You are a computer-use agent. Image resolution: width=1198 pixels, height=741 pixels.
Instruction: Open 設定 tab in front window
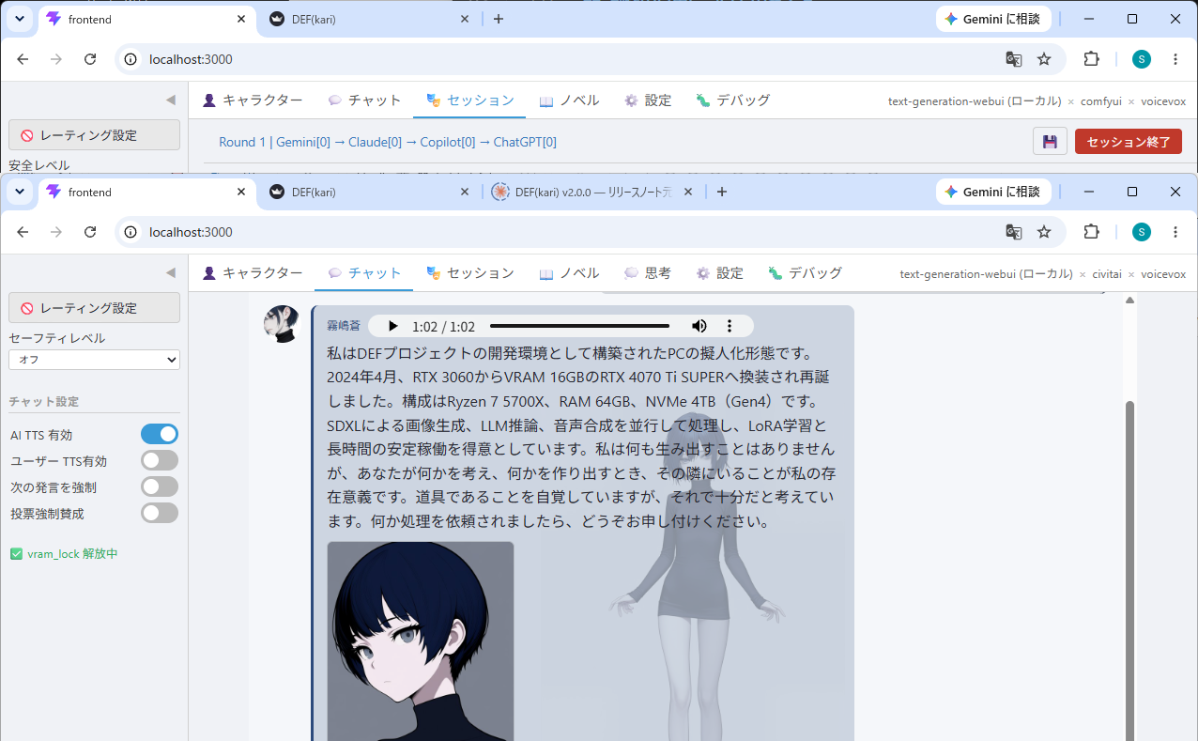(x=719, y=273)
